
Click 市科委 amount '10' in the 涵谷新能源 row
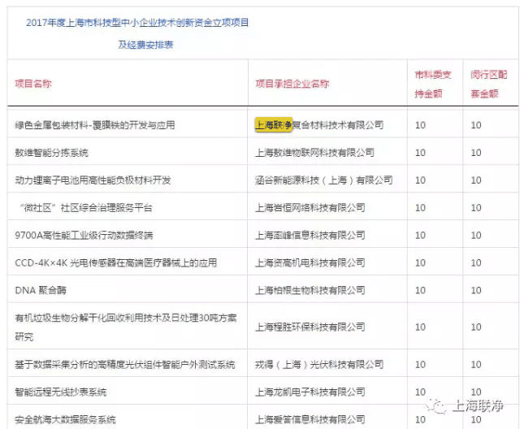pos(420,180)
